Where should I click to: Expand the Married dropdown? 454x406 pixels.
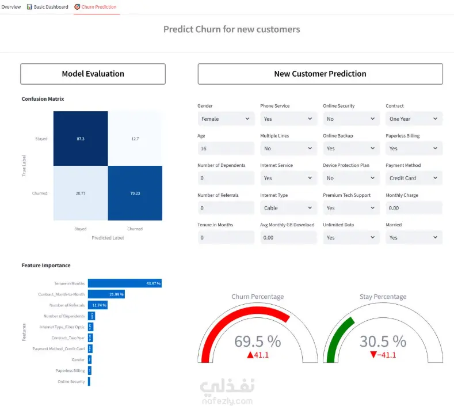pos(414,237)
